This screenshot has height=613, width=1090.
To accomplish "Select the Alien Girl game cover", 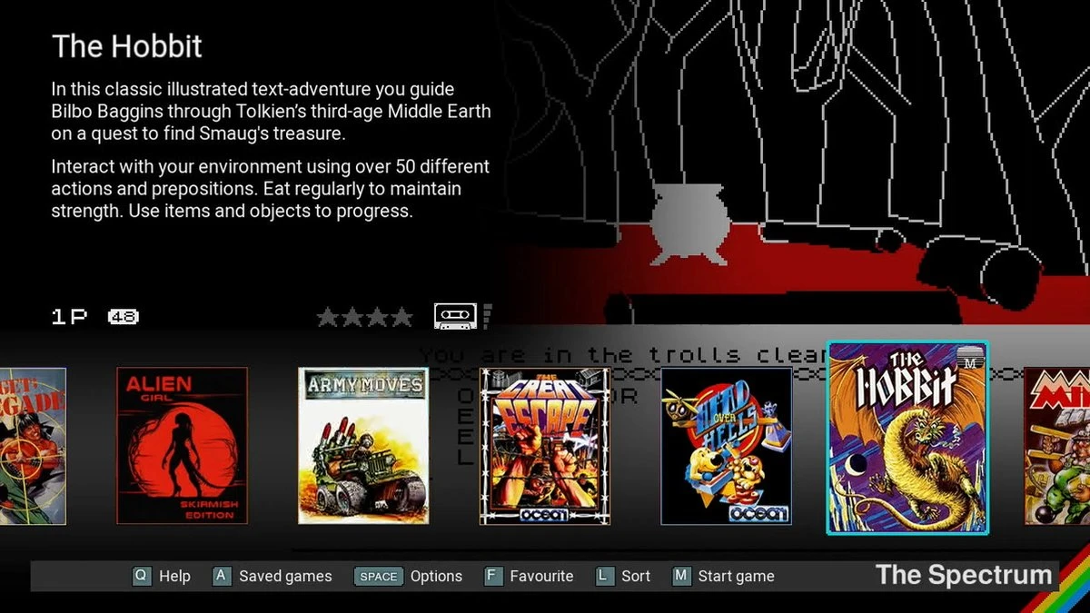I will click(x=182, y=445).
